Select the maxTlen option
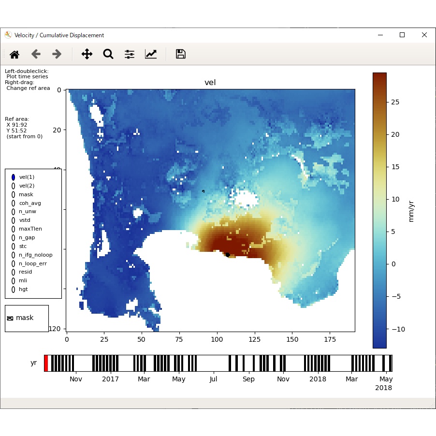Viewport: 436px width, 436px height. coord(12,229)
